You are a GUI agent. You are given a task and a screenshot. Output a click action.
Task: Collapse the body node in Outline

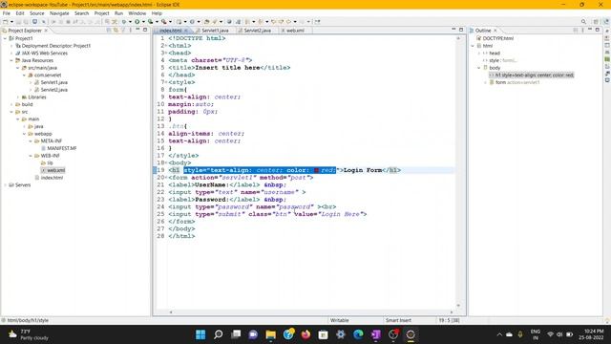479,68
